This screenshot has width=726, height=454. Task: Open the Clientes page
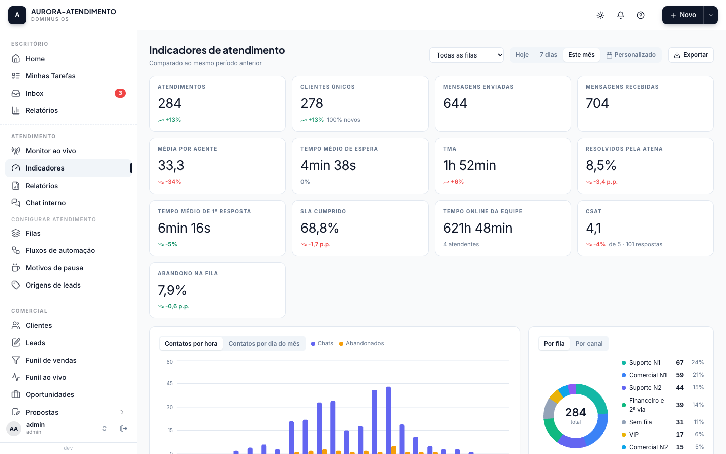coord(68,325)
